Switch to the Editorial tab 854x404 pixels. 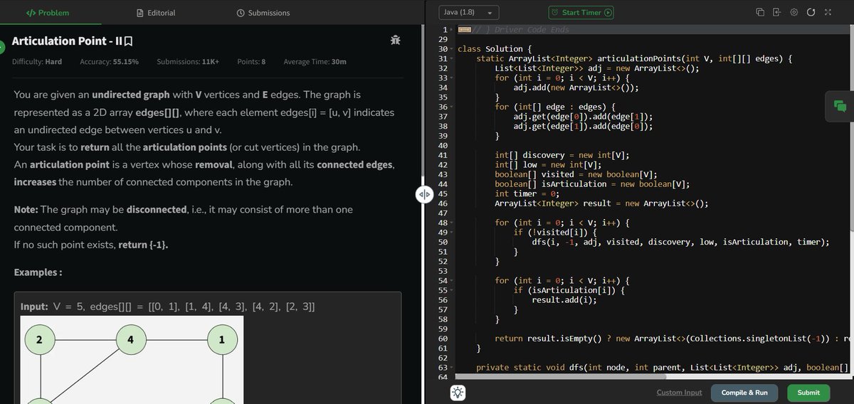pos(157,13)
